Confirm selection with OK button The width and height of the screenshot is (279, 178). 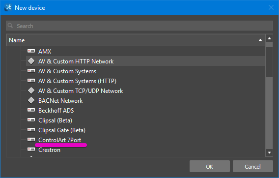click(x=210, y=166)
